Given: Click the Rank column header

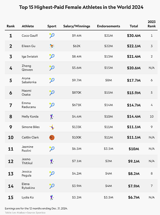Looking at the screenshot, I should click(x=11, y=26).
